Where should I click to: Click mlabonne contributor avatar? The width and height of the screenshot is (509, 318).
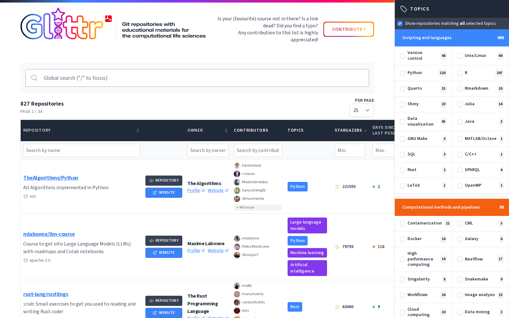[237, 238]
